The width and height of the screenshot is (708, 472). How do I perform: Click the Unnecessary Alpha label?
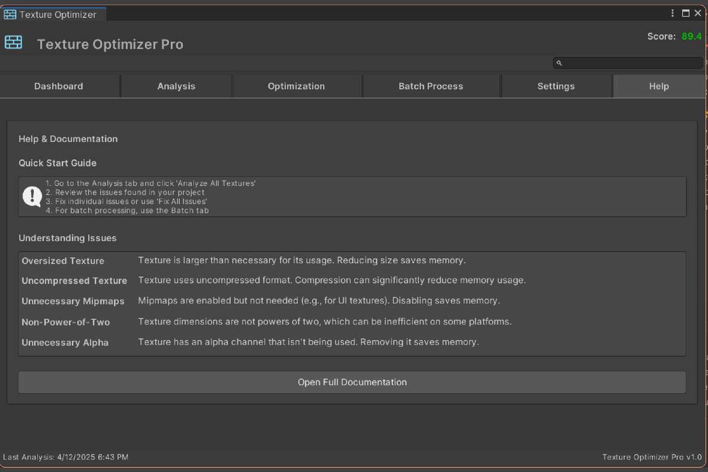65,343
